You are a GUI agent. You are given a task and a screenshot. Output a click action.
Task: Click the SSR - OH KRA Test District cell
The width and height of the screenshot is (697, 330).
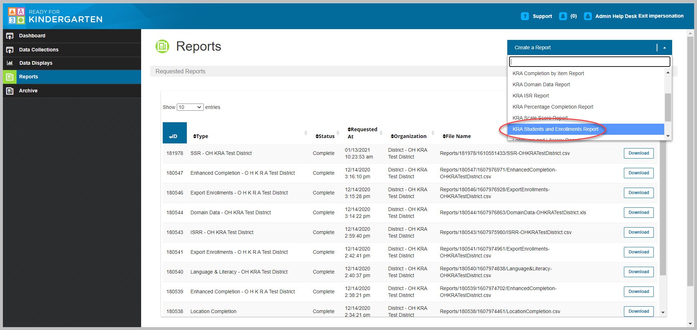coord(221,153)
